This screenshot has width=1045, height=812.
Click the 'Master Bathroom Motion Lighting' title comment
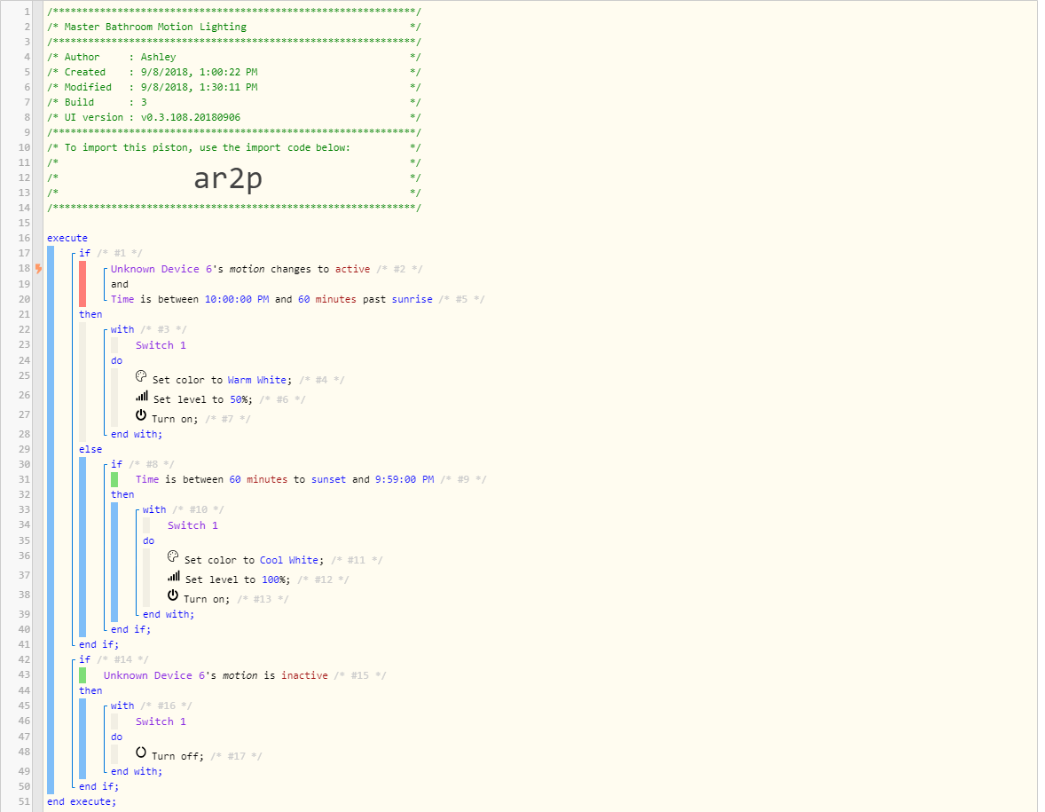155,27
